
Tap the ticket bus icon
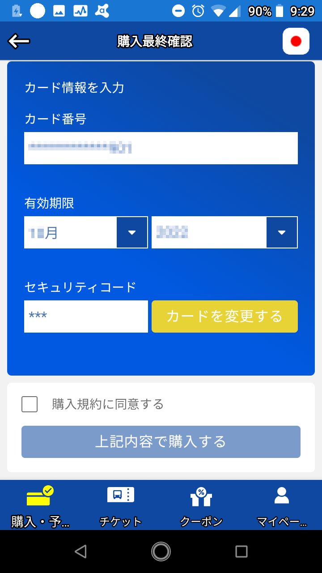point(120,495)
